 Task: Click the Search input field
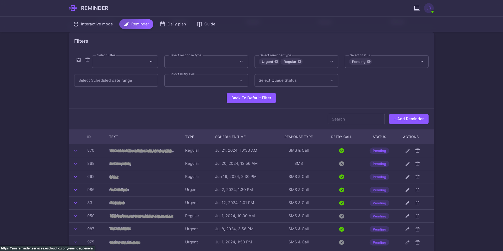coord(356,119)
